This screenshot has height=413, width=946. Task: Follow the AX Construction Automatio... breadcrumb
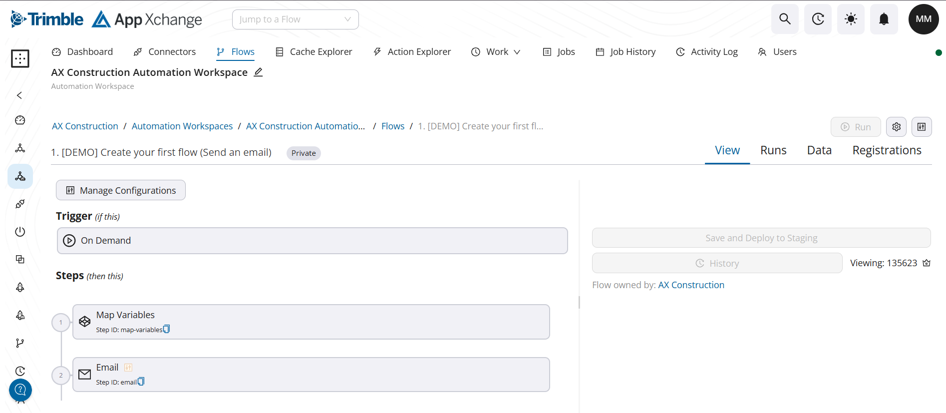[x=306, y=126]
